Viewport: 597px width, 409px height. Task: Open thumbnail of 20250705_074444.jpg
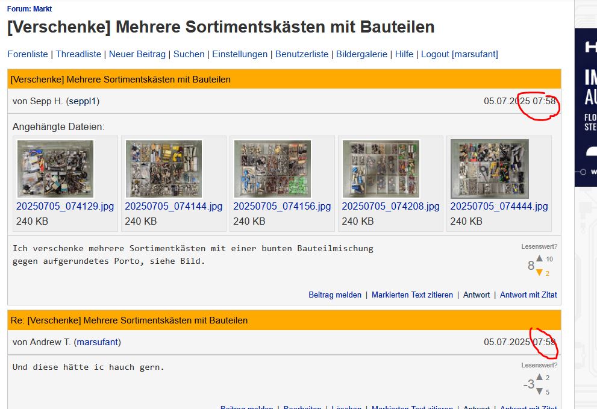click(490, 169)
